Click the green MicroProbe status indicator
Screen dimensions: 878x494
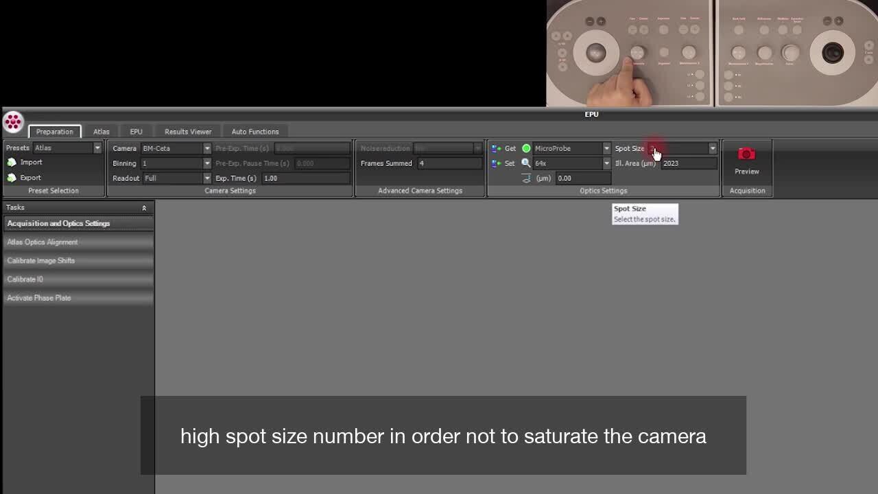(x=526, y=148)
